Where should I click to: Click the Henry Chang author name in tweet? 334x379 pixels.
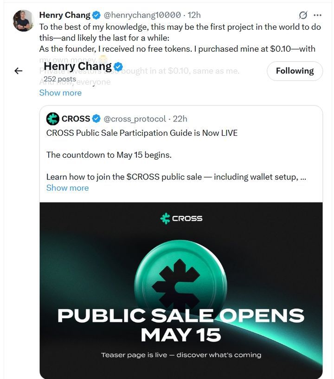coord(65,15)
